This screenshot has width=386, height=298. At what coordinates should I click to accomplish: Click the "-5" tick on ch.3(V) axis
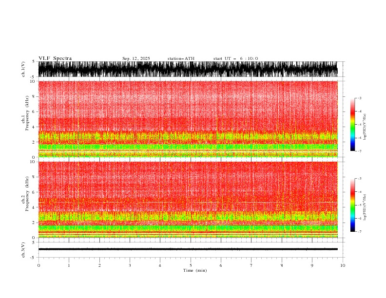coord(33,258)
